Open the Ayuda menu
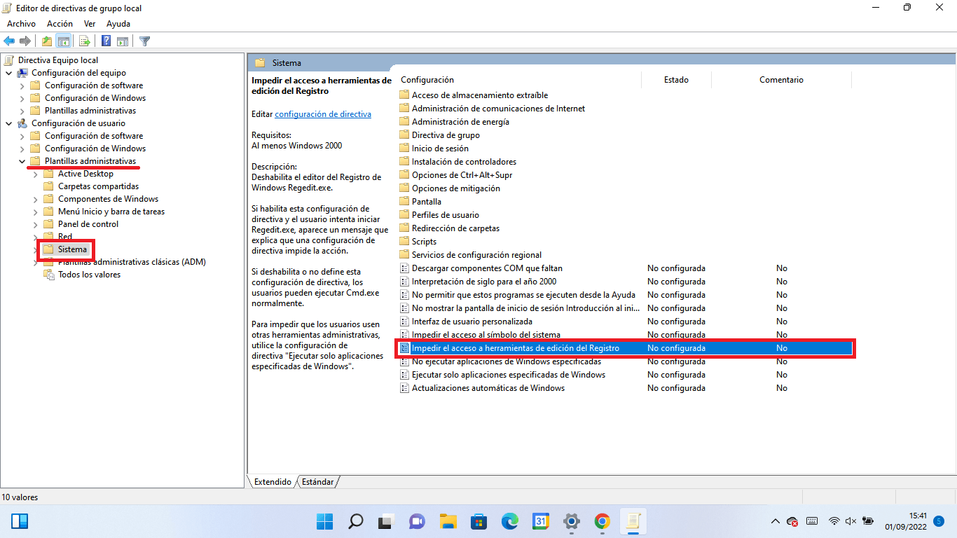The image size is (957, 538). (118, 24)
